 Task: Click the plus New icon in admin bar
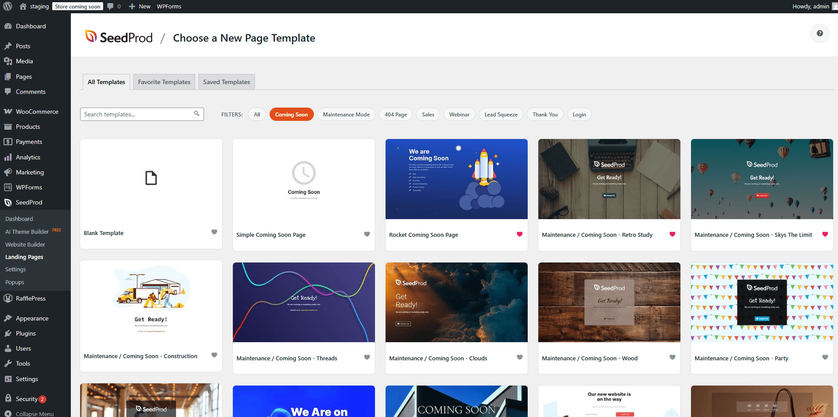coord(132,6)
